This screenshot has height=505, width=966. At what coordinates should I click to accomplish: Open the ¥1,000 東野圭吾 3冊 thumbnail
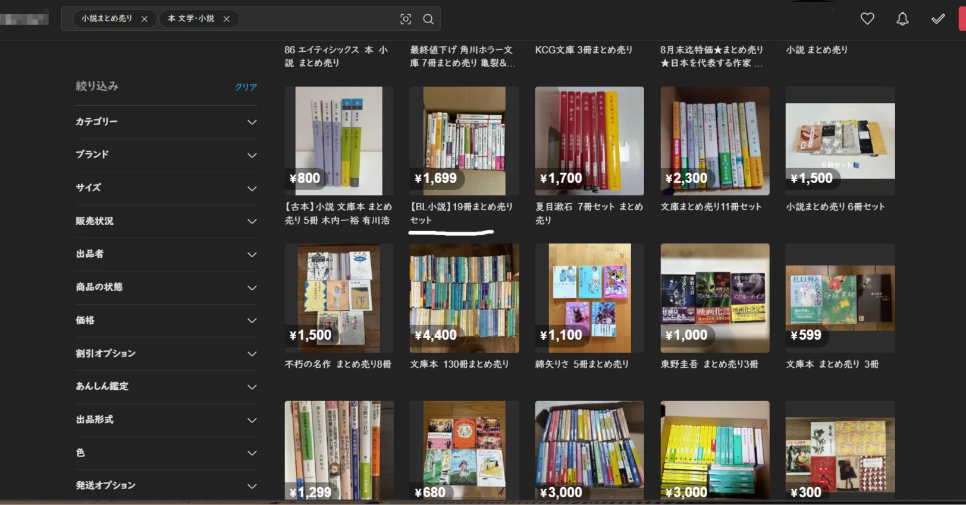tap(715, 298)
